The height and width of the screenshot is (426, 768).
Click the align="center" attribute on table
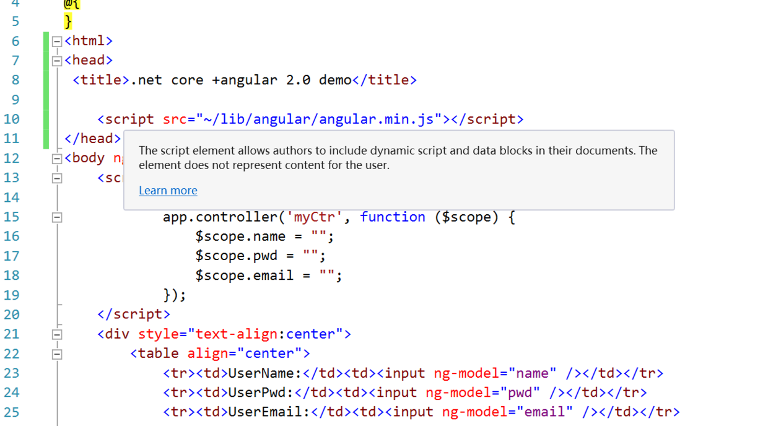point(245,354)
